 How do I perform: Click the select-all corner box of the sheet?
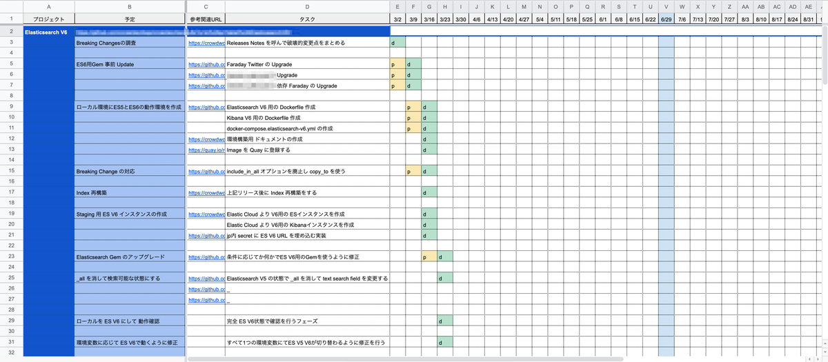click(x=11, y=6)
